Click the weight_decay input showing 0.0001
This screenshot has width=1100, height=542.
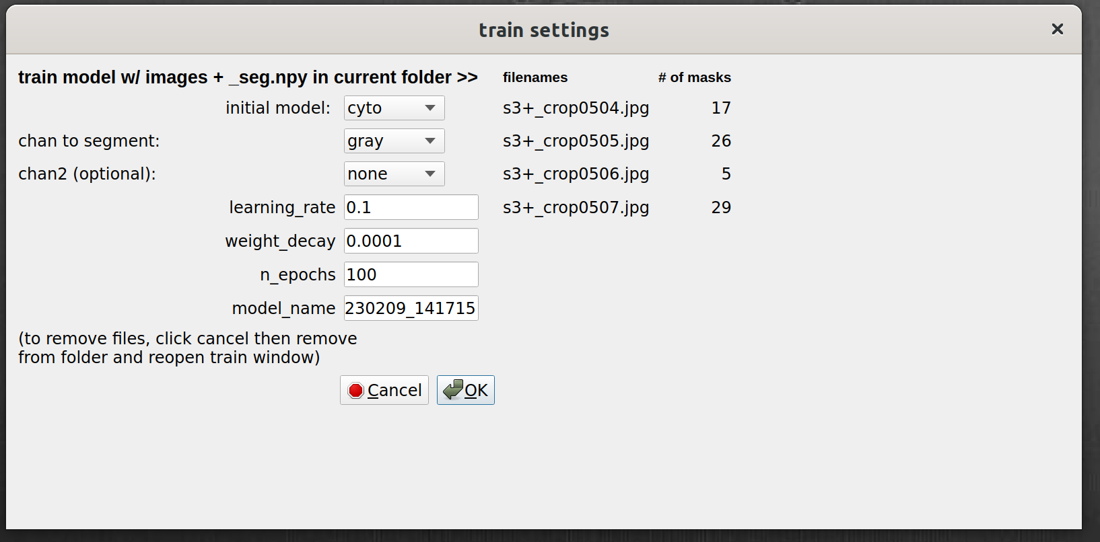pos(411,241)
